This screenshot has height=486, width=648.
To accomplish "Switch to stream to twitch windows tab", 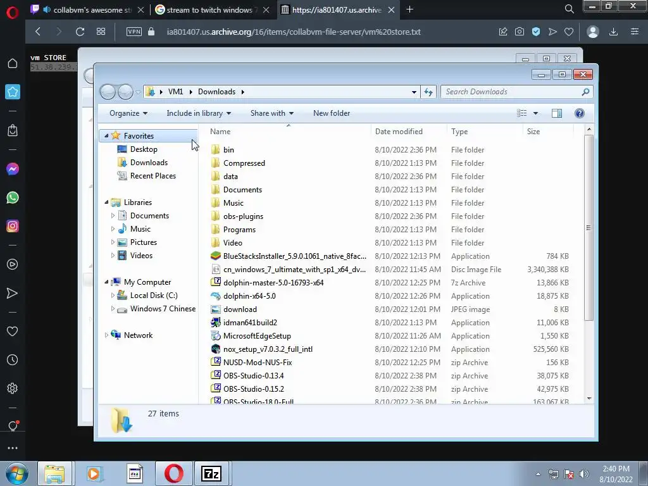I will [x=213, y=9].
